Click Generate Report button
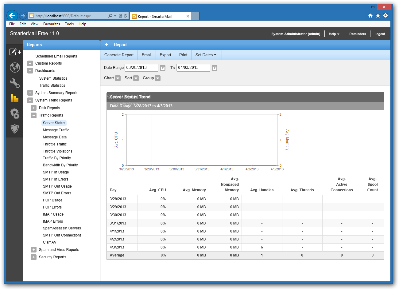The height and width of the screenshot is (290, 399). coord(119,55)
